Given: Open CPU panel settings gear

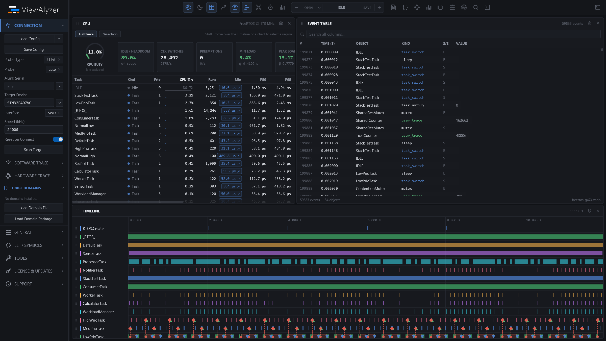Looking at the screenshot, I should click(x=281, y=23).
